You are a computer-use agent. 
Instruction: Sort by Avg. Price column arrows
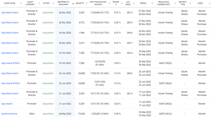point(134,3)
